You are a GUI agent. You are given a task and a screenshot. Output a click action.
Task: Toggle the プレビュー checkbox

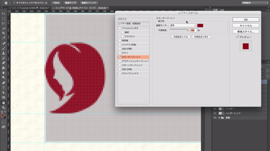(x=237, y=37)
